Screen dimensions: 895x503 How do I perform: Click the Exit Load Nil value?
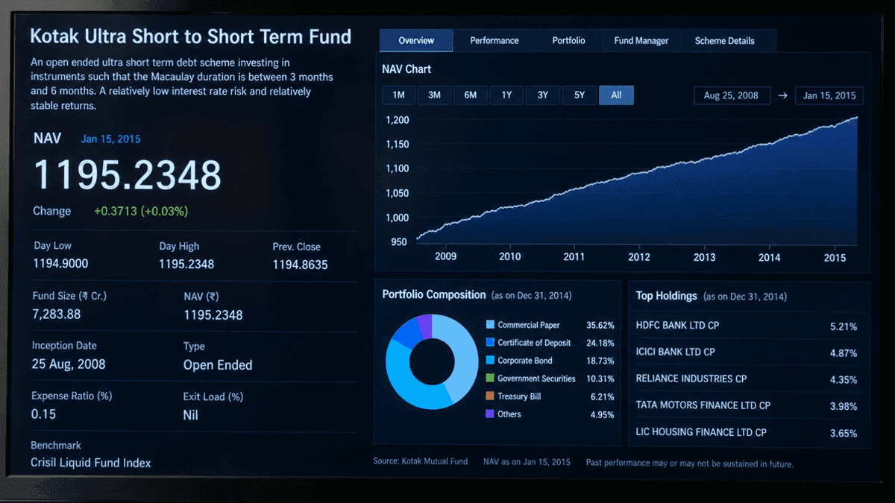pos(191,414)
